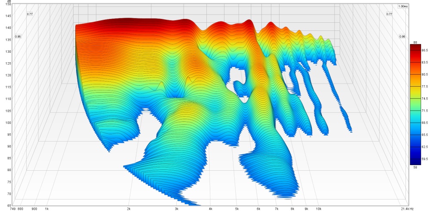
Task: Click the 120 dB axis value
Action: point(8,75)
